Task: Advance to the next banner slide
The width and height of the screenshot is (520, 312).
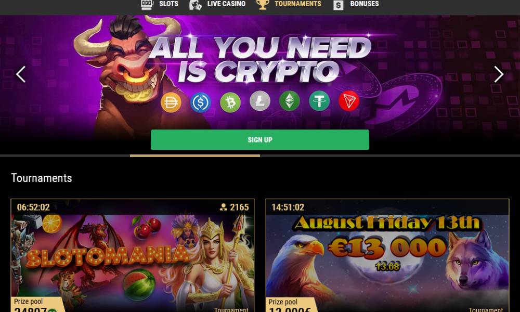Action: tap(499, 74)
